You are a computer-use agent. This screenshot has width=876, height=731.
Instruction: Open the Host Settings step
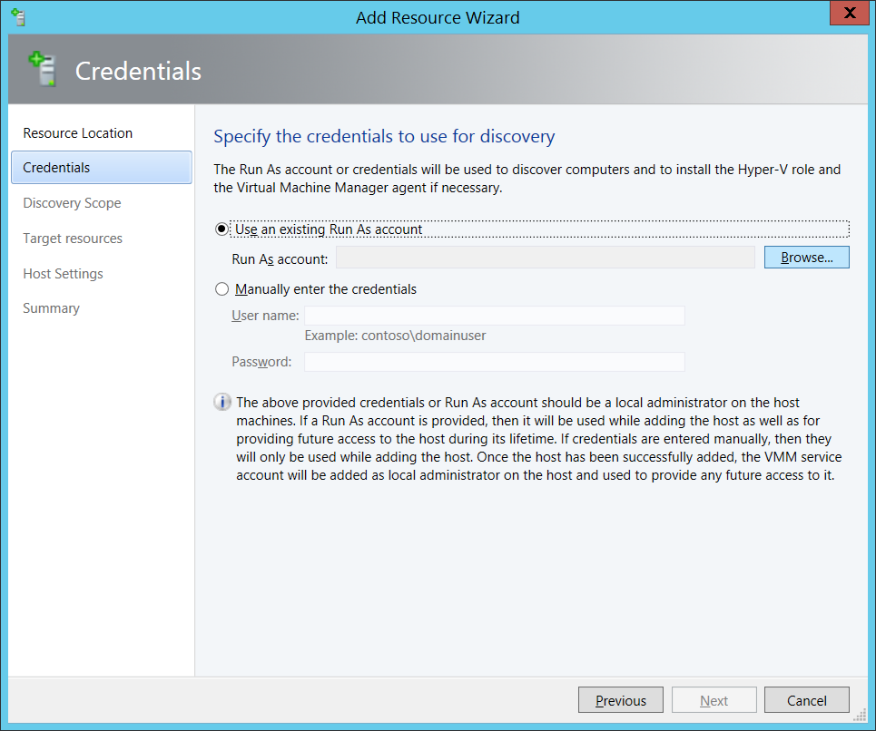(63, 273)
